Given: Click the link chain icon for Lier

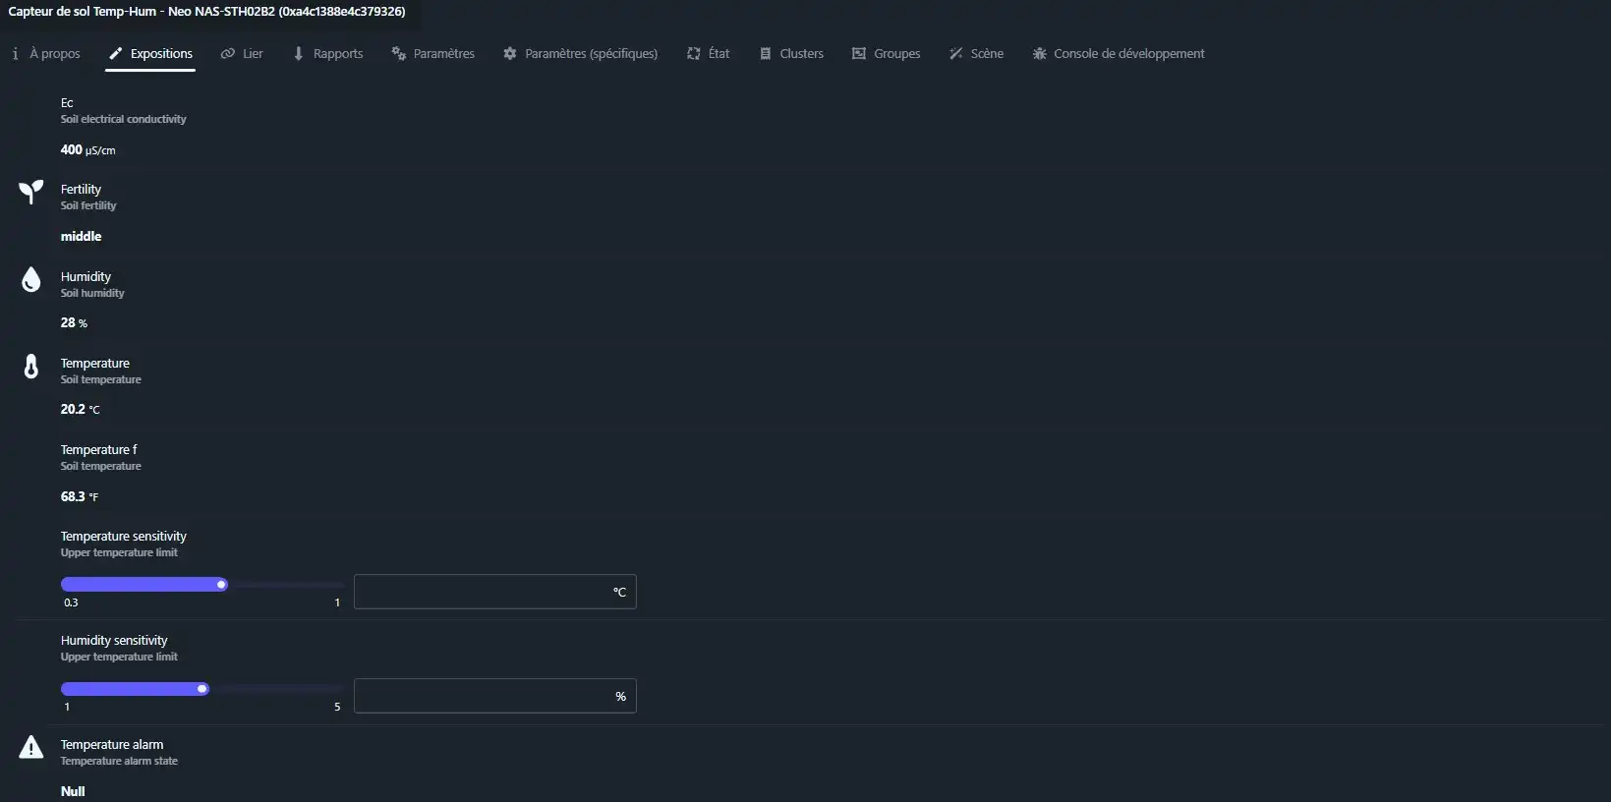Looking at the screenshot, I should [x=228, y=54].
